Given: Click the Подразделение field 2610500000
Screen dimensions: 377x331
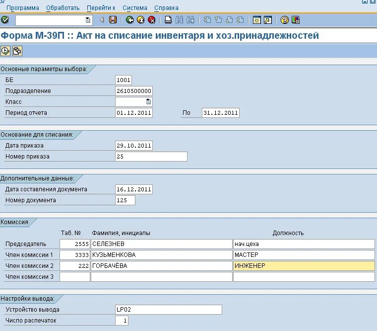Looking at the screenshot, I should [133, 91].
